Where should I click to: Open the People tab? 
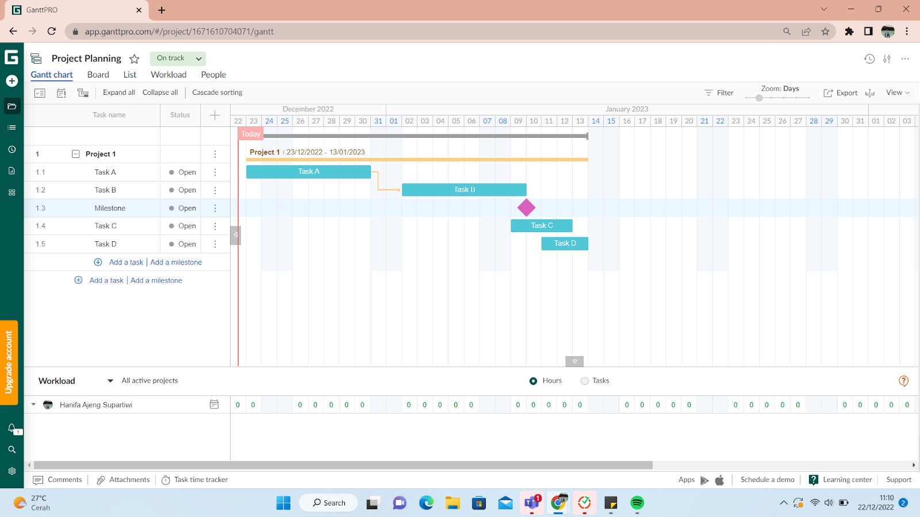[x=213, y=75]
